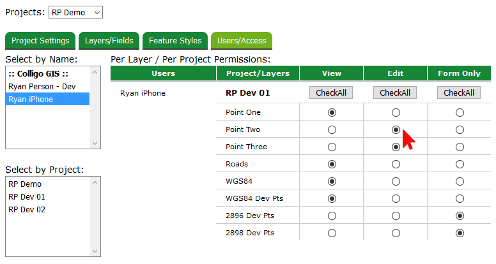Image resolution: width=496 pixels, height=264 pixels.
Task: Click CheckAll button under View column
Action: (331, 92)
